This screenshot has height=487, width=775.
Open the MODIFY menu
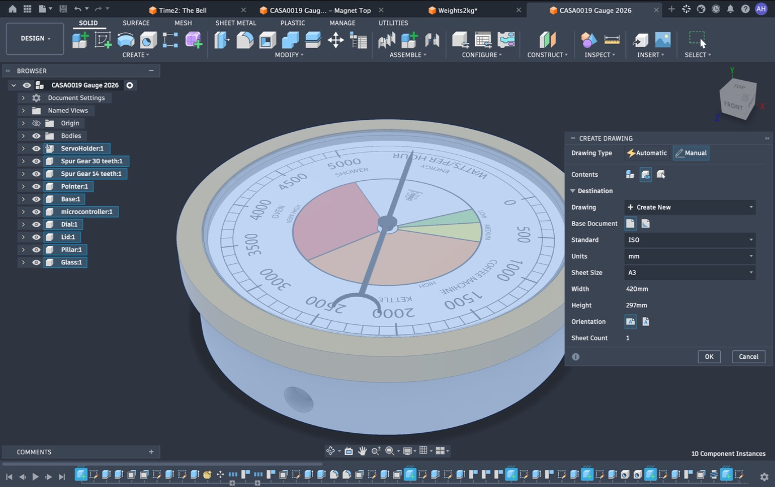(x=289, y=55)
